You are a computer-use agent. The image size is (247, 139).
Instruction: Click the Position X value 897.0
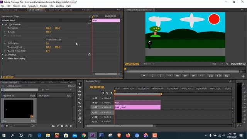48,28
